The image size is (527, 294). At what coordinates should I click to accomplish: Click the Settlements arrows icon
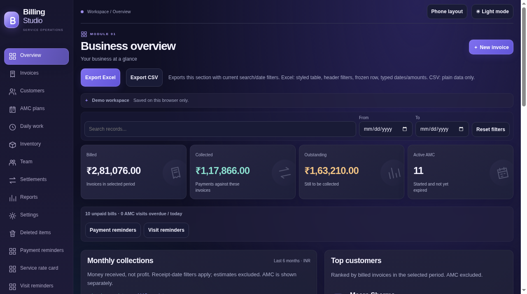(12, 180)
